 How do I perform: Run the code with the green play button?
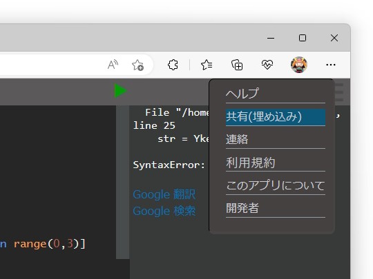click(x=121, y=90)
